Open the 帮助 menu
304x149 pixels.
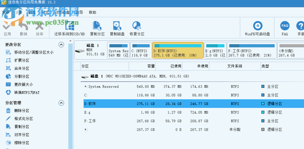point(92,13)
